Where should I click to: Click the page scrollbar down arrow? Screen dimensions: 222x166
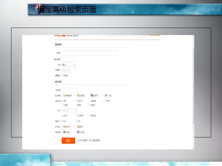click(x=193, y=148)
